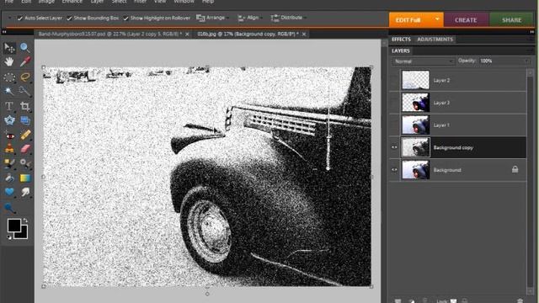Viewport: 539px width, 303px height.
Task: Select the Smudge finger tool
Action: point(24,192)
